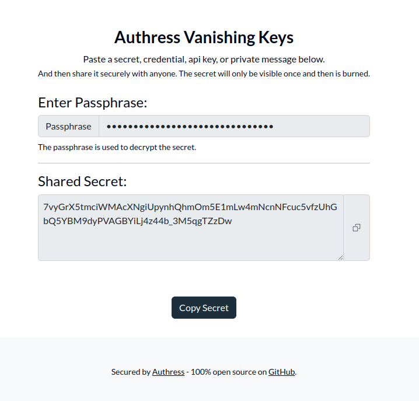Focus the masked Passphrase input field
This screenshot has height=401, width=419.
(233, 126)
